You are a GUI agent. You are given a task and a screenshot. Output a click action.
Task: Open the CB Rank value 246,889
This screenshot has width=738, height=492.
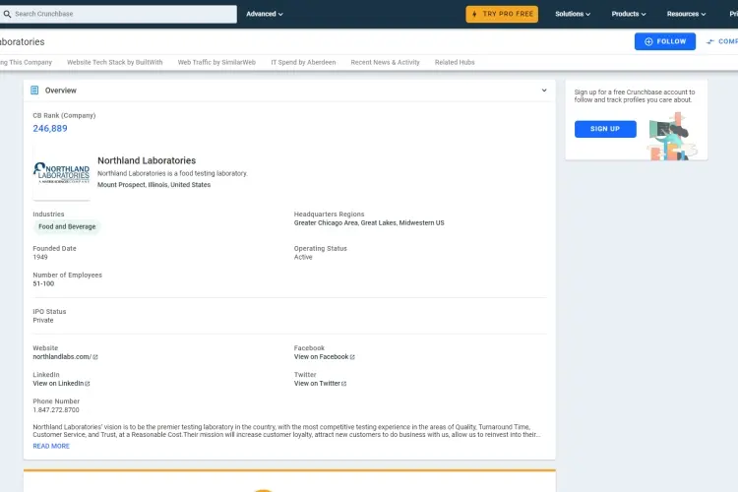coord(50,129)
